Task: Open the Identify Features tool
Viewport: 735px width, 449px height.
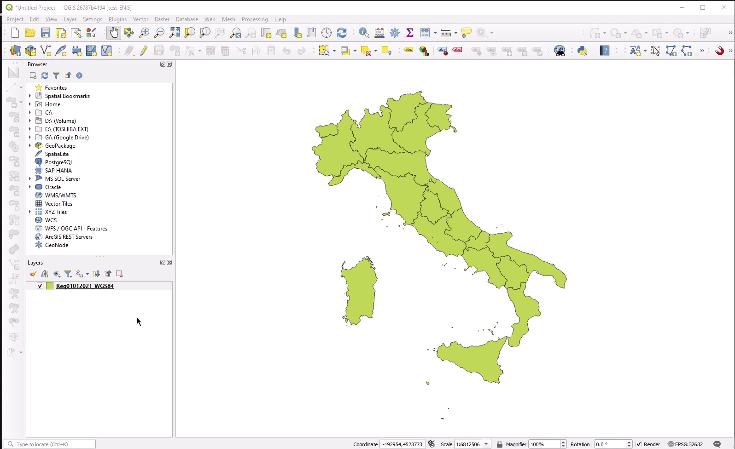Action: 364,33
